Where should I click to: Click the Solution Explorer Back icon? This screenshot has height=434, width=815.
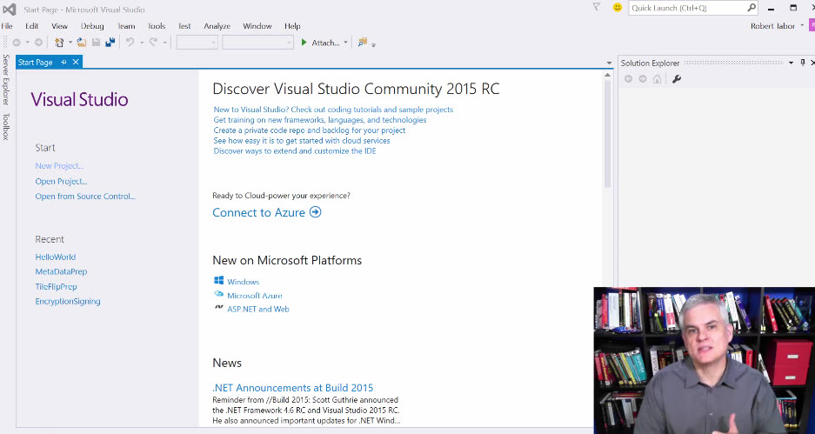628,79
